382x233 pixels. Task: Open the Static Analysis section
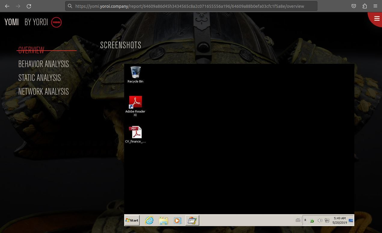coord(40,78)
